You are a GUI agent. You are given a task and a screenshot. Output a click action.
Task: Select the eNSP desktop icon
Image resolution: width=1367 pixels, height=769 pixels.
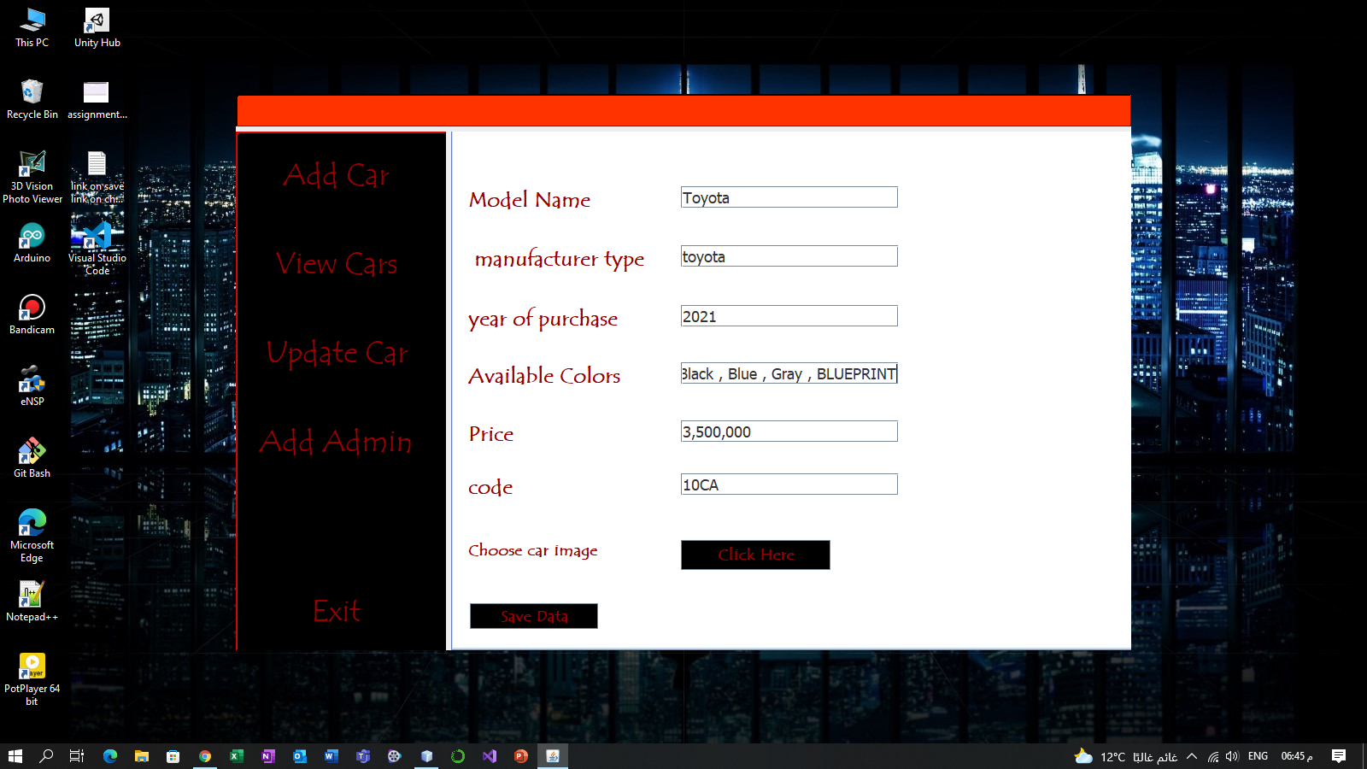32,386
